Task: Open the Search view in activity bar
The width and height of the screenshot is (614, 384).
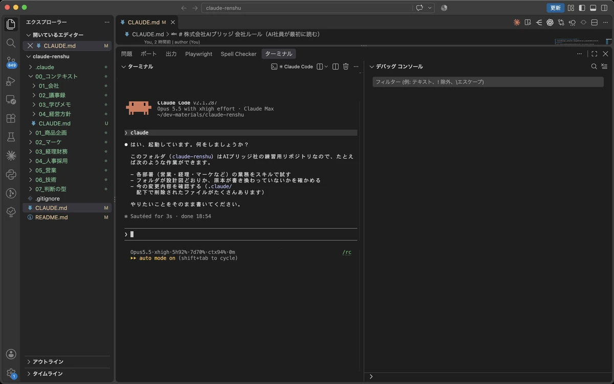Action: [11, 43]
